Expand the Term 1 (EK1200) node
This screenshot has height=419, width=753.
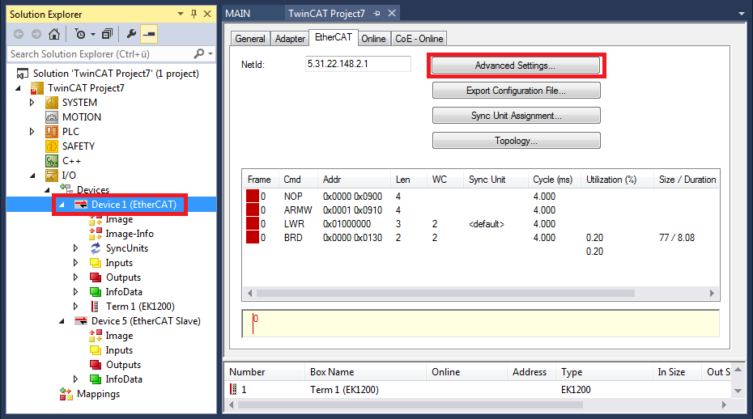75,307
